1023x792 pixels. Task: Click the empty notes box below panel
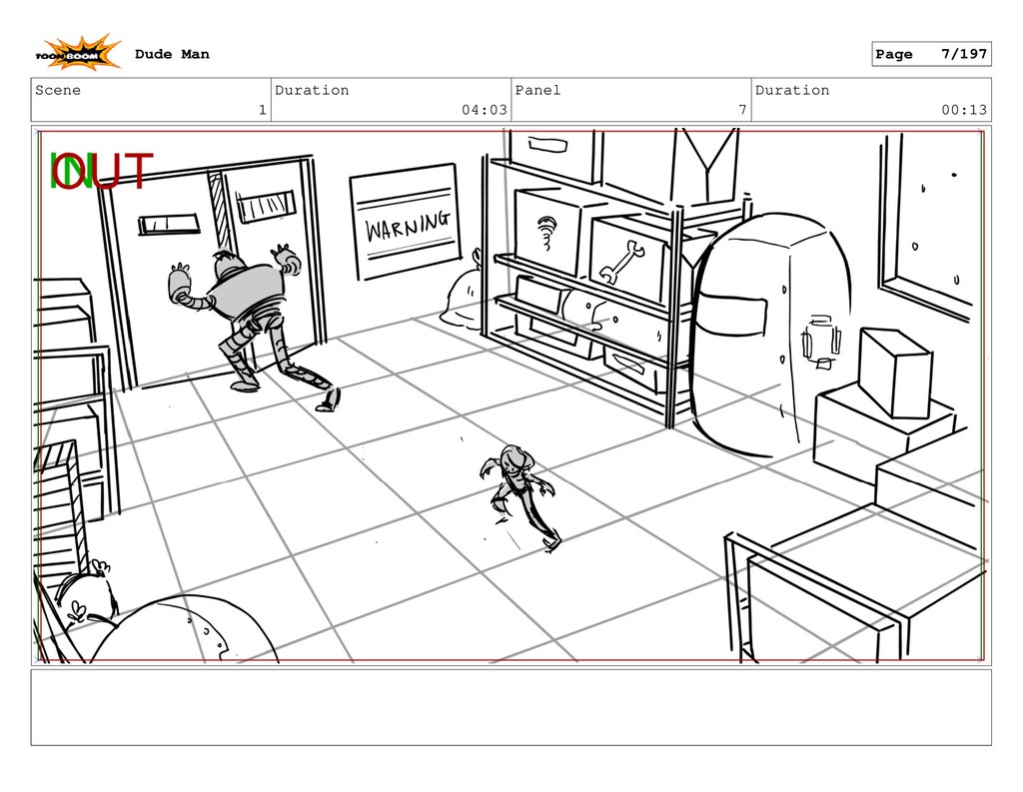click(511, 707)
